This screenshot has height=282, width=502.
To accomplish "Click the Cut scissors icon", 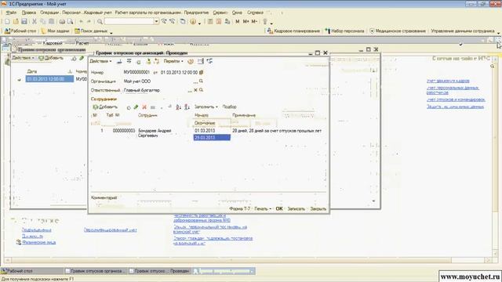I will click(35, 21).
